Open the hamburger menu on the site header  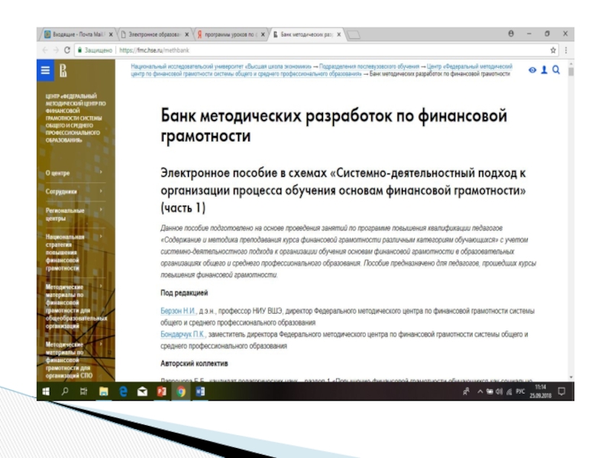coord(45,71)
